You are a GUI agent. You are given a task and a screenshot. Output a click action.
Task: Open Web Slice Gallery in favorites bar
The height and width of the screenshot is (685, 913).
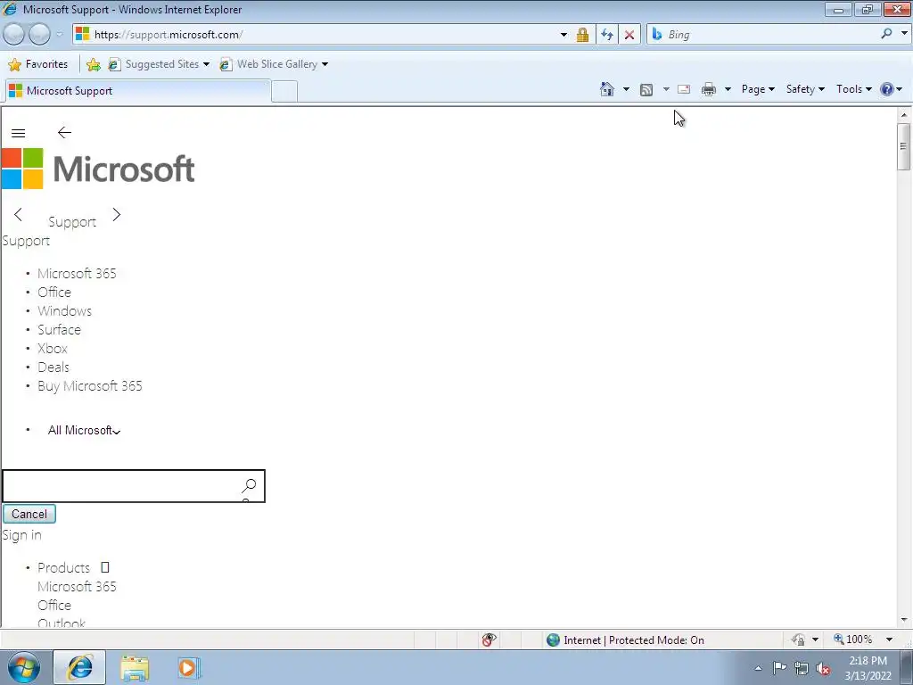pyautogui.click(x=274, y=64)
